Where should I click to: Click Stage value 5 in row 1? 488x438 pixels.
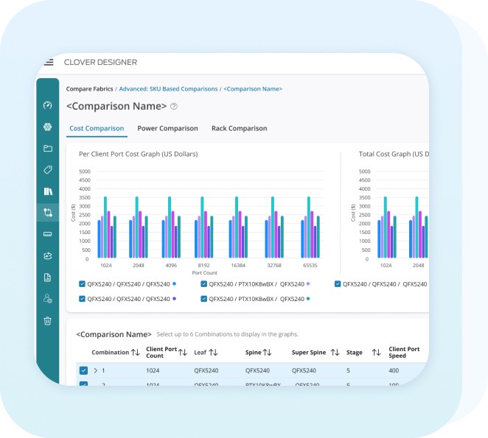[348, 370]
